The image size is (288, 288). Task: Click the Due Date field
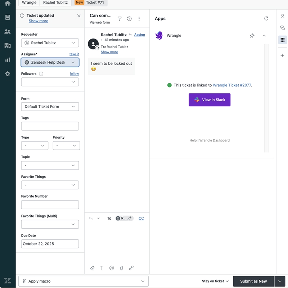point(50,244)
